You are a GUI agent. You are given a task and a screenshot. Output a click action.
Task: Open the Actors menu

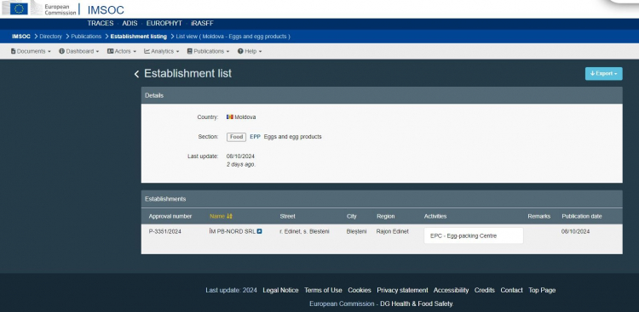tap(122, 51)
